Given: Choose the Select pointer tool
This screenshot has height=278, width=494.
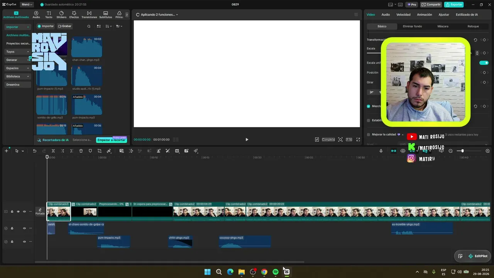Looking at the screenshot, I should [17, 151].
